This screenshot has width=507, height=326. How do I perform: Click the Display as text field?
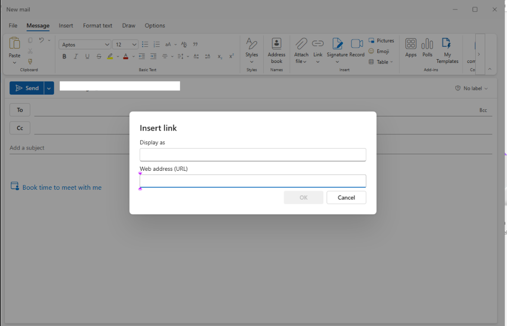pos(253,155)
